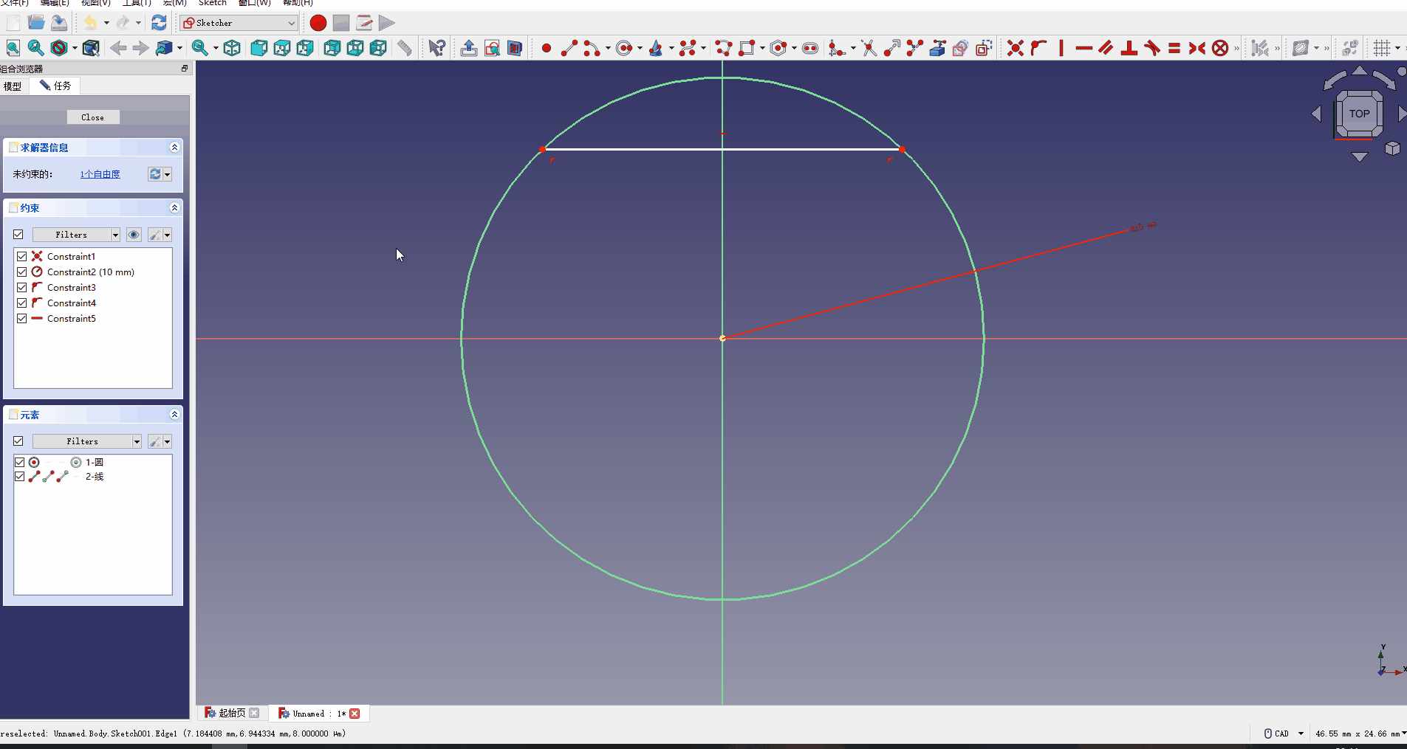Select the create slot tool

click(x=810, y=49)
